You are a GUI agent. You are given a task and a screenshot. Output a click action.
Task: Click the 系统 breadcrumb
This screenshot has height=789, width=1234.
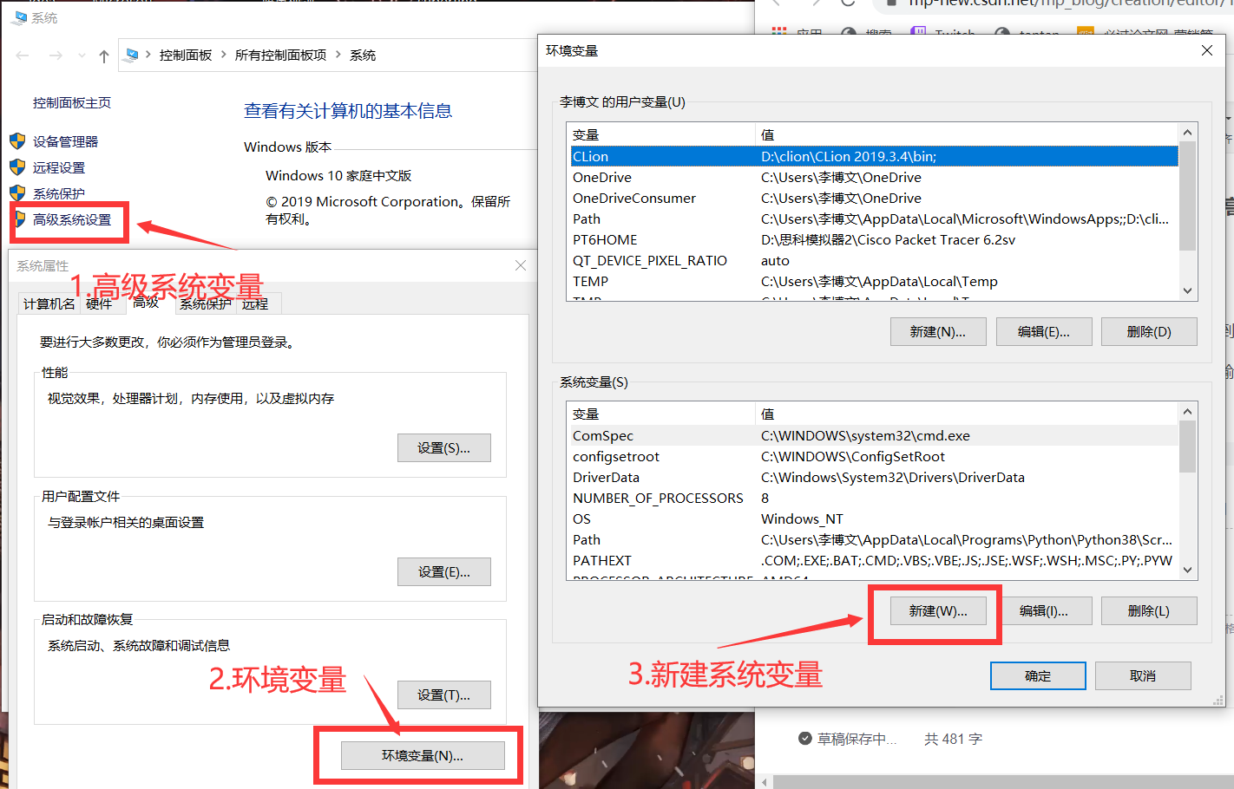(363, 55)
